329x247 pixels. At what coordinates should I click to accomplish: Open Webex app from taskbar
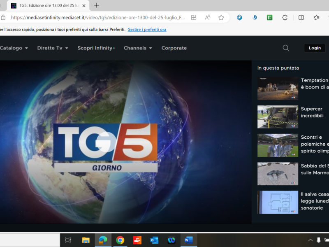(x=171, y=240)
